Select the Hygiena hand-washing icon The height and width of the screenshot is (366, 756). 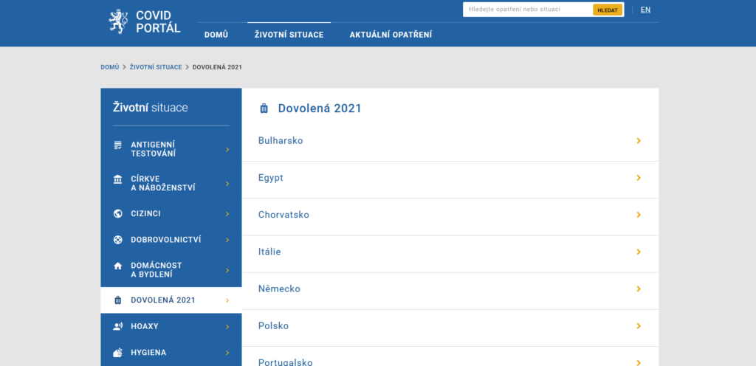117,353
